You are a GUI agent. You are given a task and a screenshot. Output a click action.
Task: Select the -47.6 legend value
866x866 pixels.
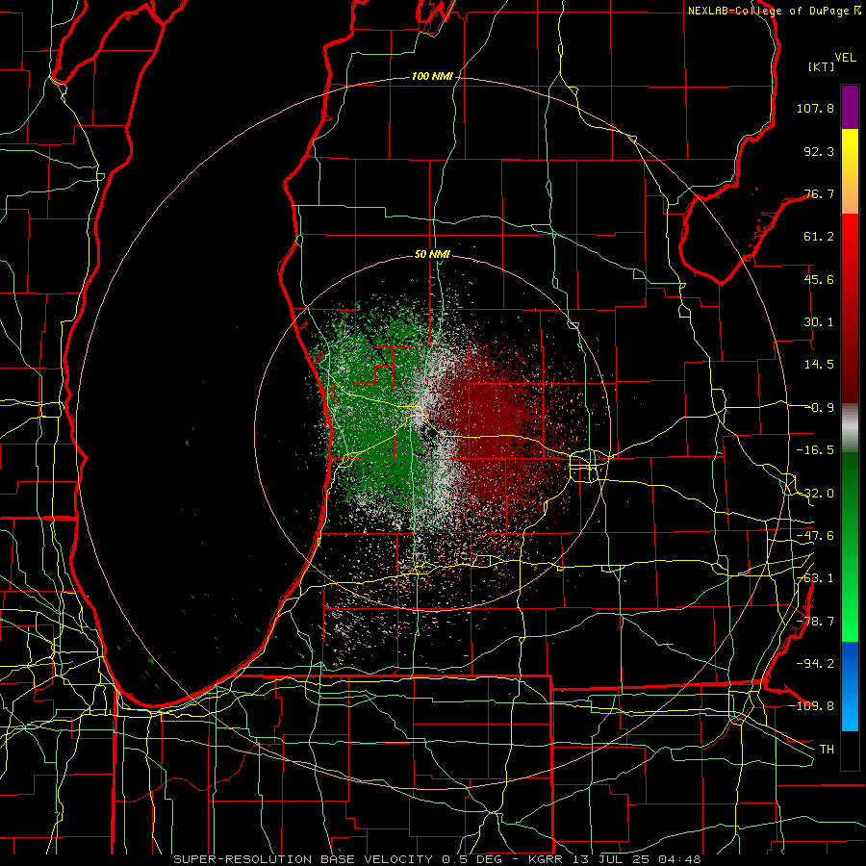pyautogui.click(x=815, y=536)
